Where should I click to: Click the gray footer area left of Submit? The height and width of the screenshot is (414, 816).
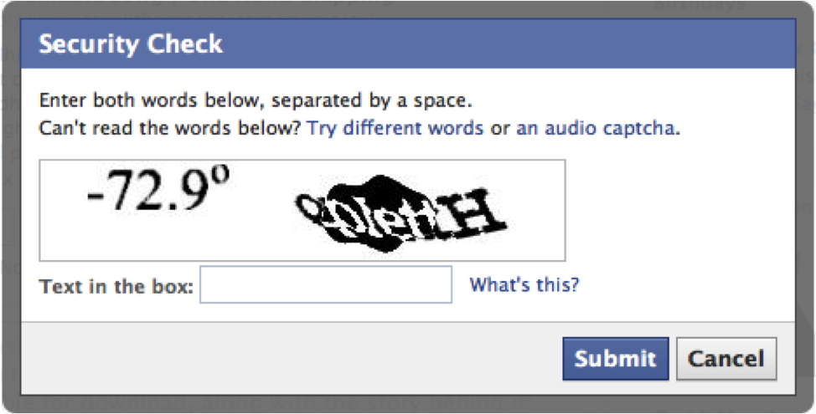tap(293, 359)
